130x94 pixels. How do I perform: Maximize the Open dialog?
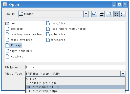coord(119,4)
